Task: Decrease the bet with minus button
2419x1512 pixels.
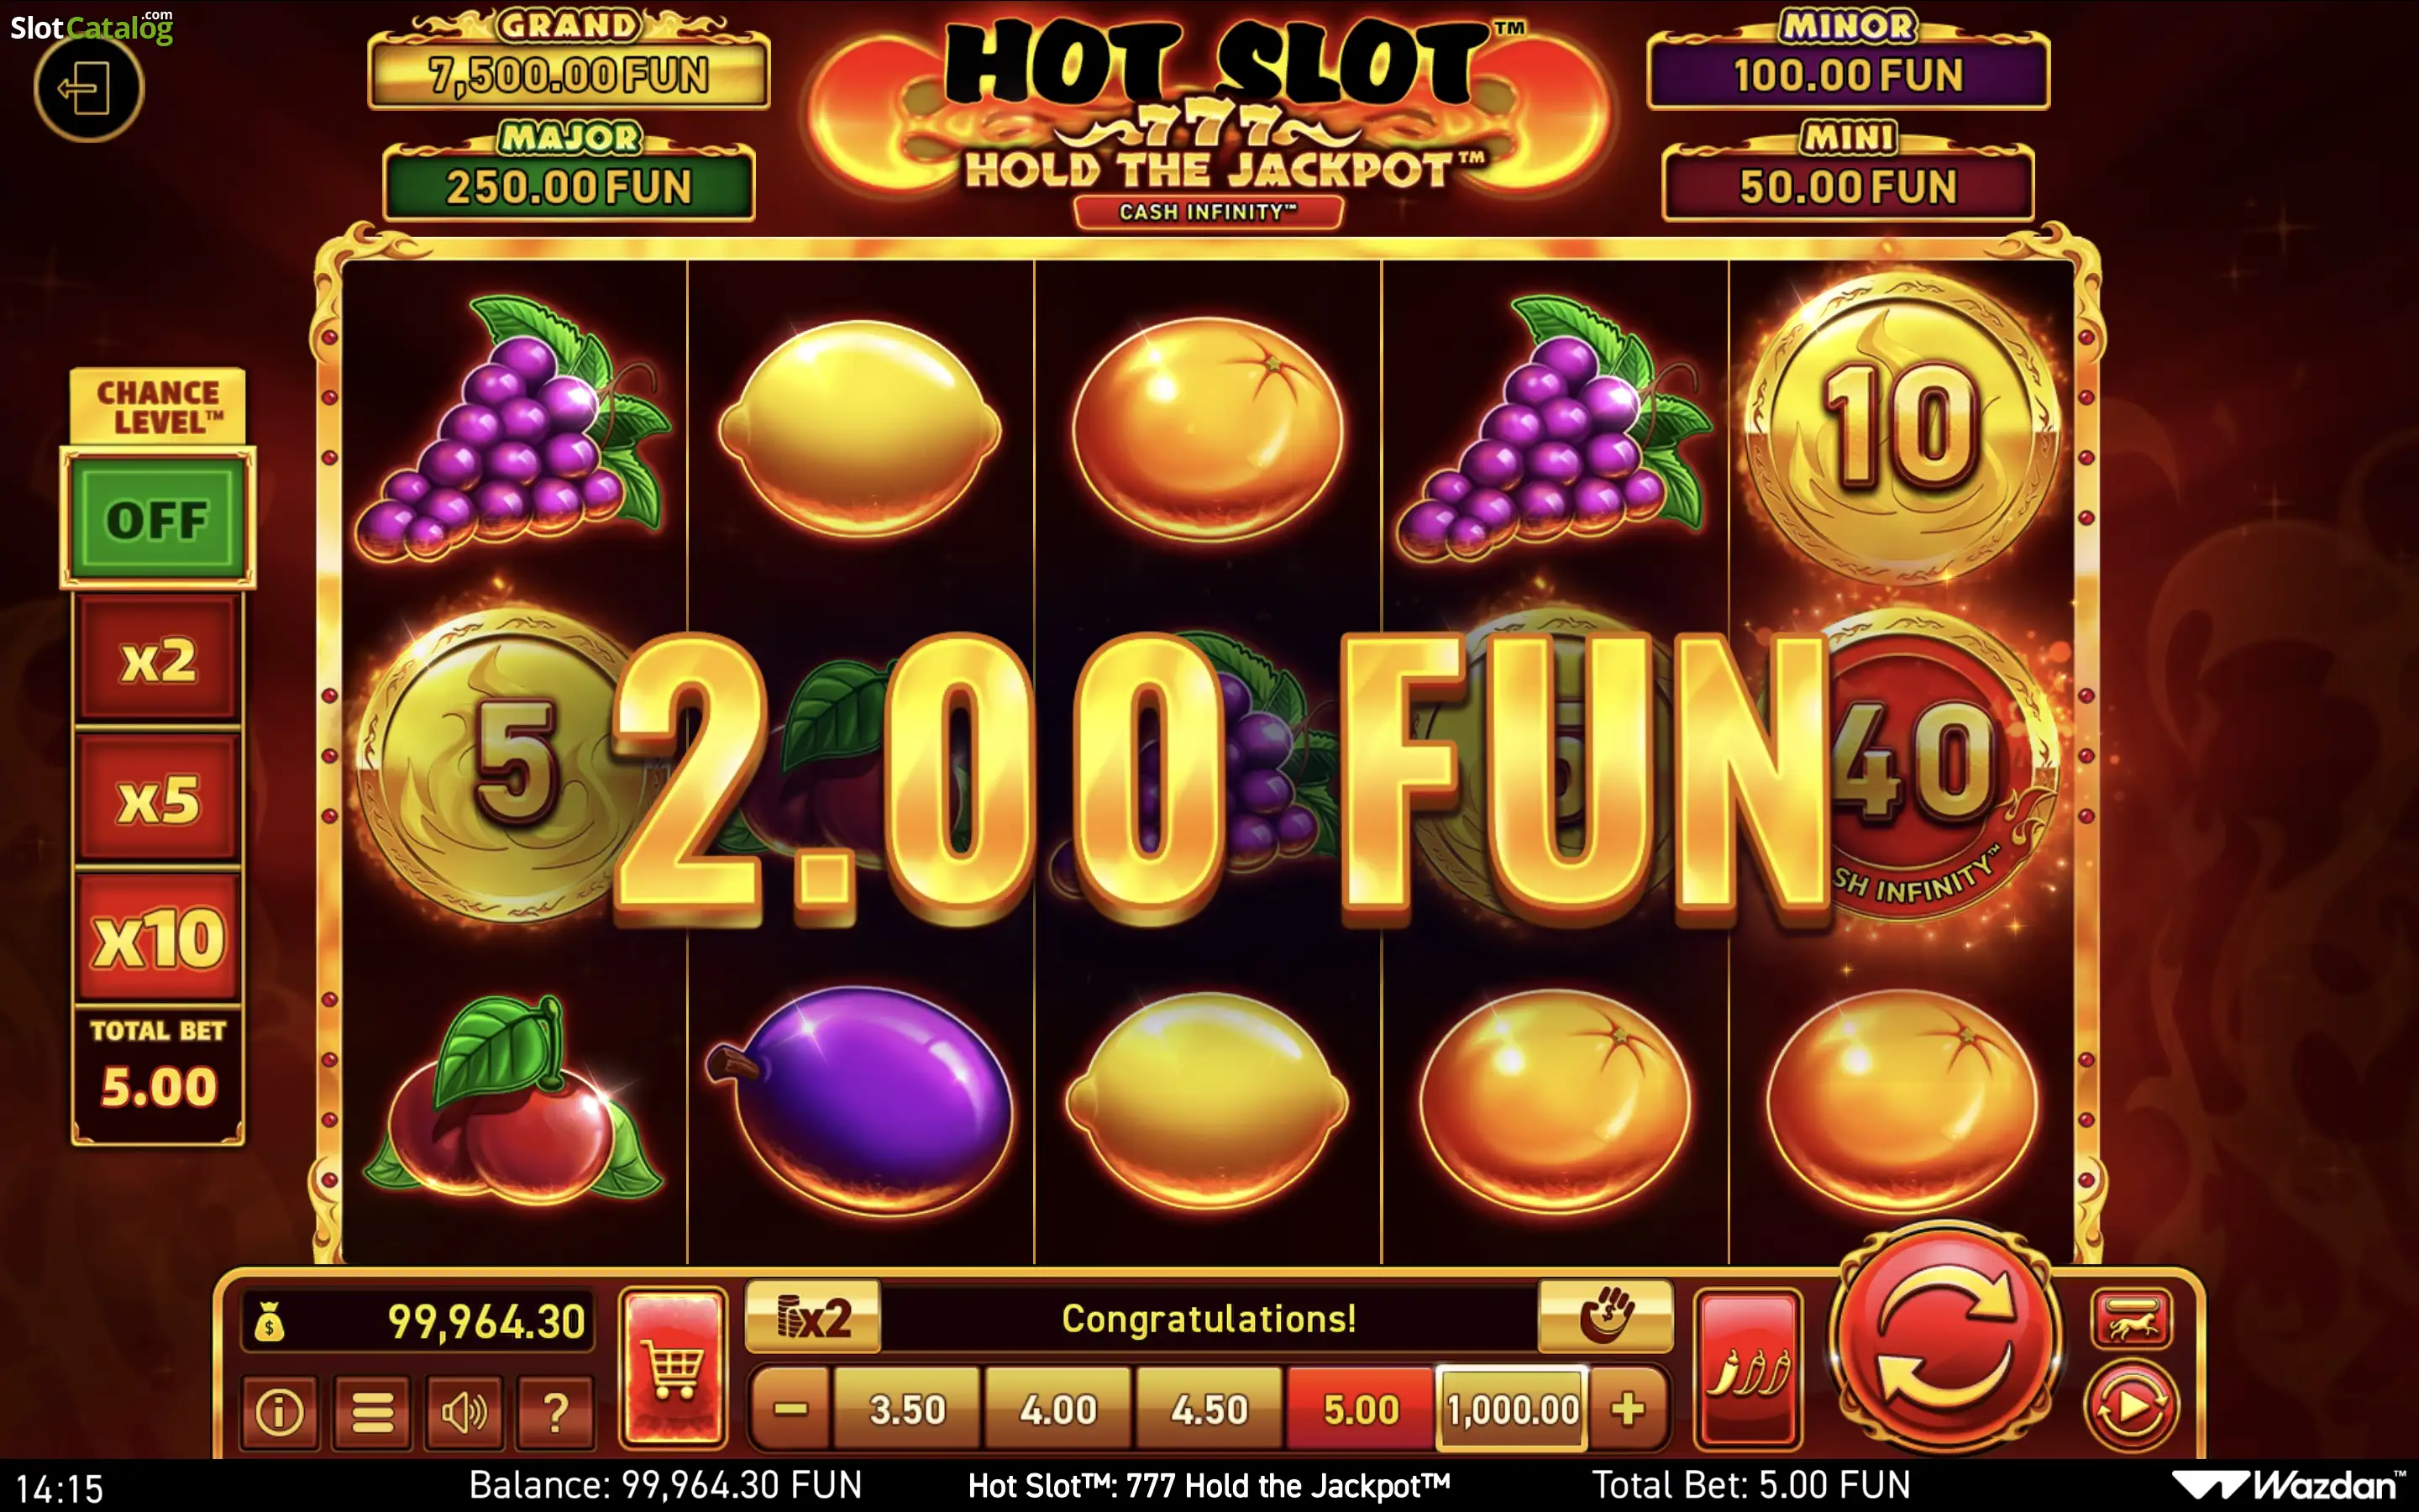Action: pos(790,1409)
